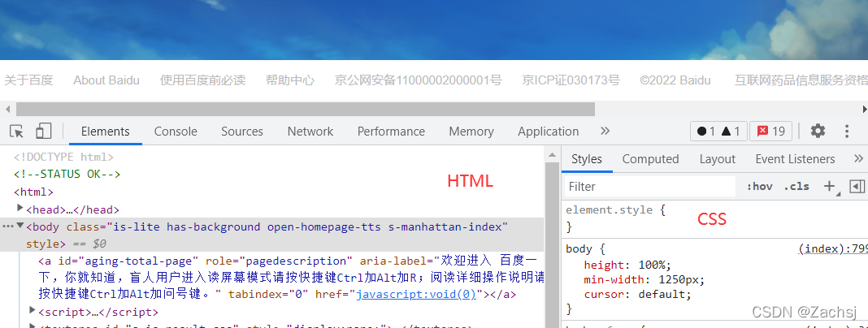The width and height of the screenshot is (868, 328).
Task: Open the About Baidu footer link
Action: point(106,80)
